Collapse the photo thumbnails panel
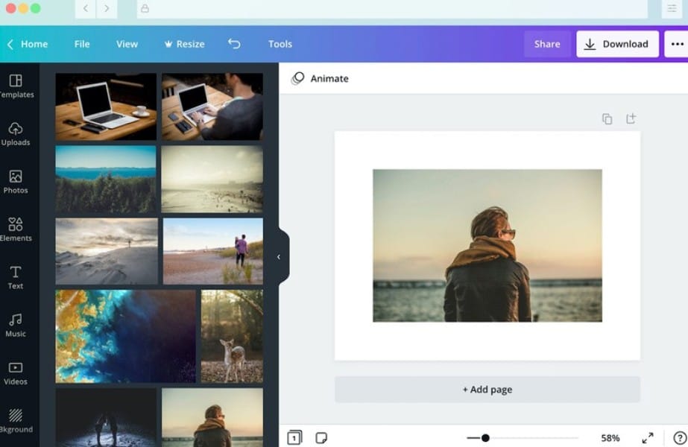 coord(278,256)
